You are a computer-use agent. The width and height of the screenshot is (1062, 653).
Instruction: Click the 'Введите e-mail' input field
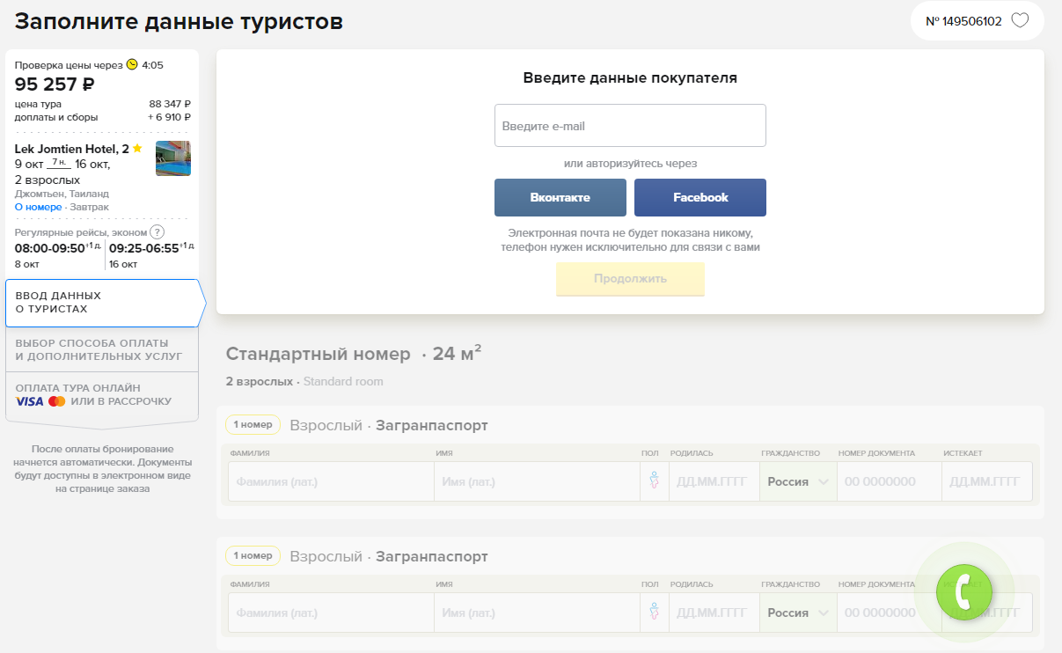(x=630, y=126)
